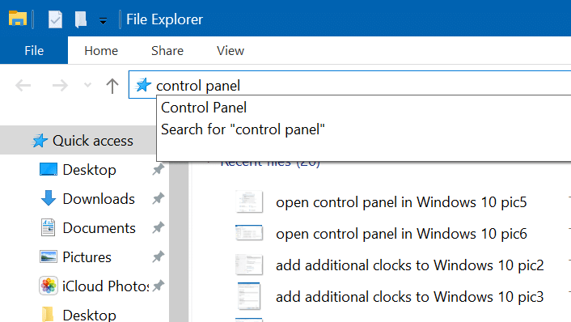Open Pictures in navigation pane

[87, 257]
